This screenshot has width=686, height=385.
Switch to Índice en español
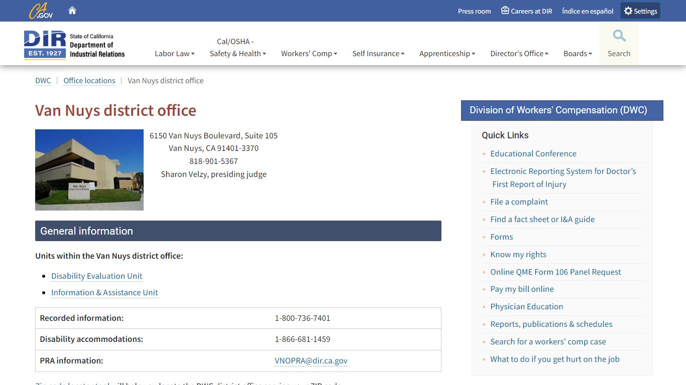(588, 11)
